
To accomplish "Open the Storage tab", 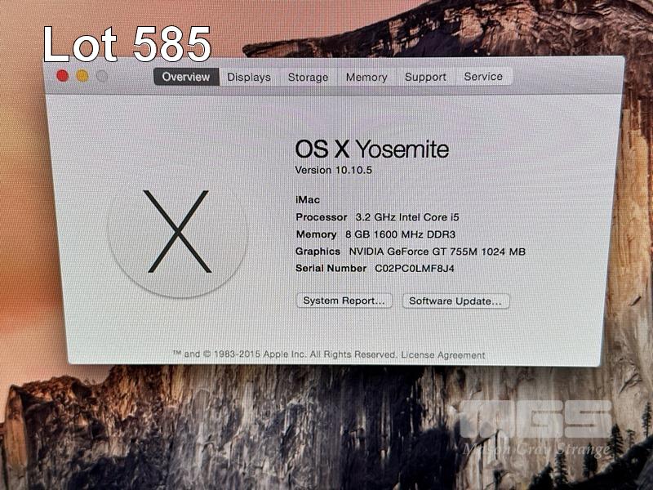I will (308, 77).
